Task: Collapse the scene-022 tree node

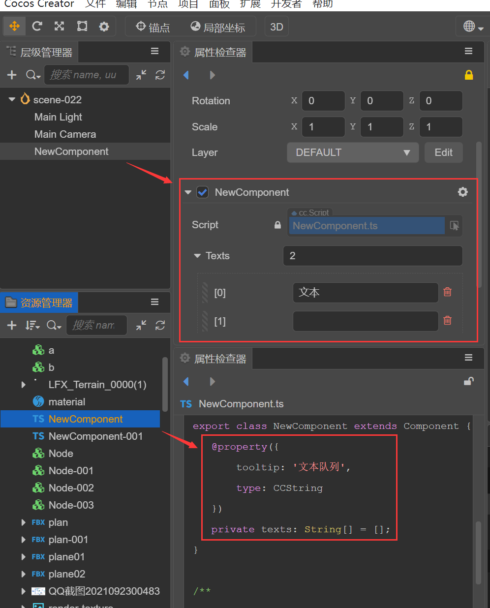Action: coord(12,99)
